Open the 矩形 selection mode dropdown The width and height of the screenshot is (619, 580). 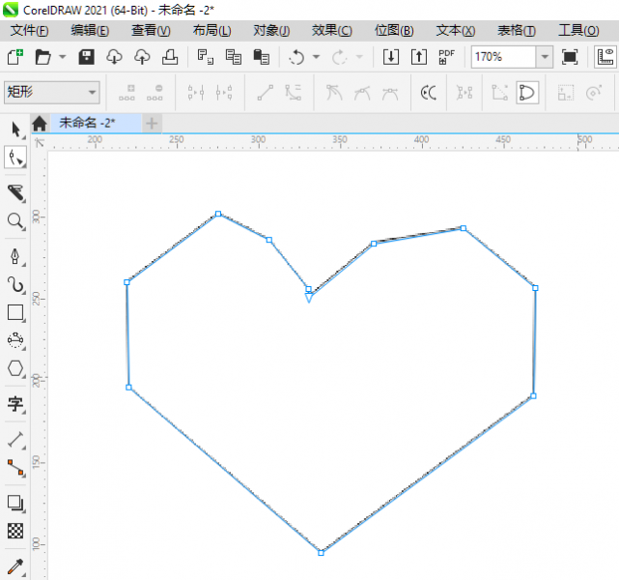(x=52, y=93)
